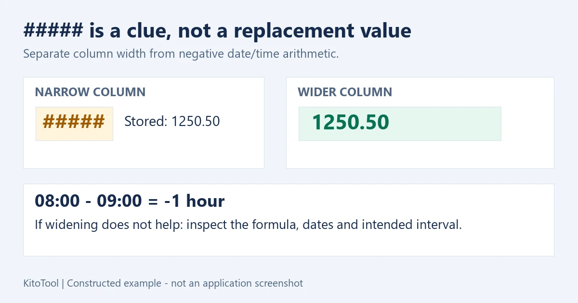
Task: Click the KitoTool footer text
Action: 41,283
